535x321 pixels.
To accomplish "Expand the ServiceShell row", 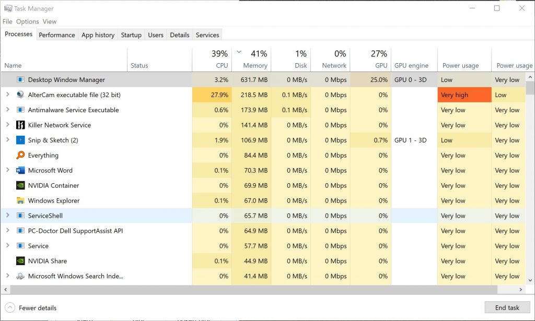I will (x=7, y=215).
